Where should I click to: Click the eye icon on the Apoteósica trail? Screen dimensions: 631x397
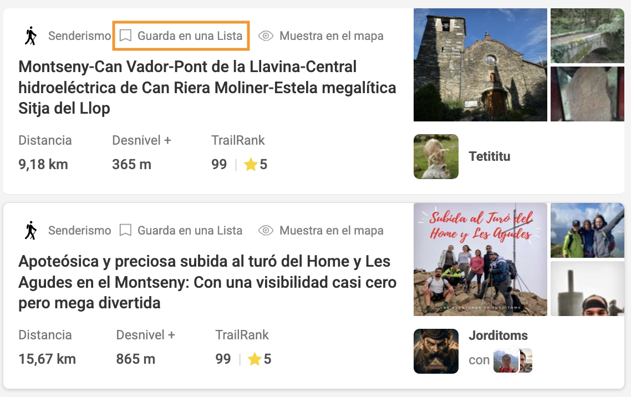[x=266, y=231]
